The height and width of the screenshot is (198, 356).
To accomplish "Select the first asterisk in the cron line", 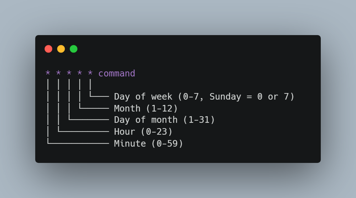I will (48, 73).
